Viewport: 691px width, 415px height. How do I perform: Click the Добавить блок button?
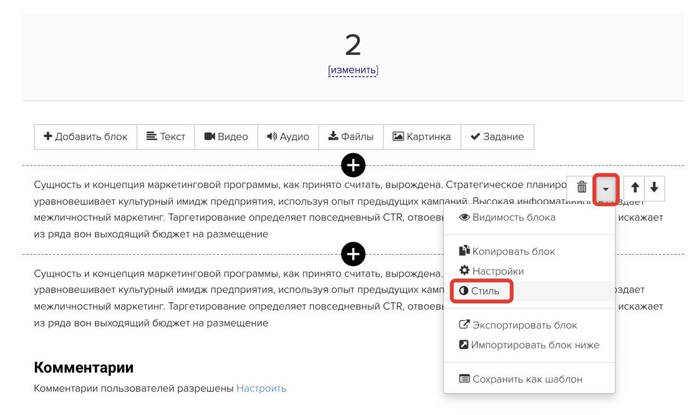pos(85,137)
